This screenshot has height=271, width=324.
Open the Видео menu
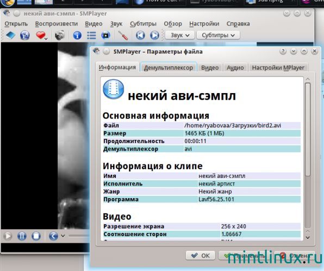(x=94, y=24)
